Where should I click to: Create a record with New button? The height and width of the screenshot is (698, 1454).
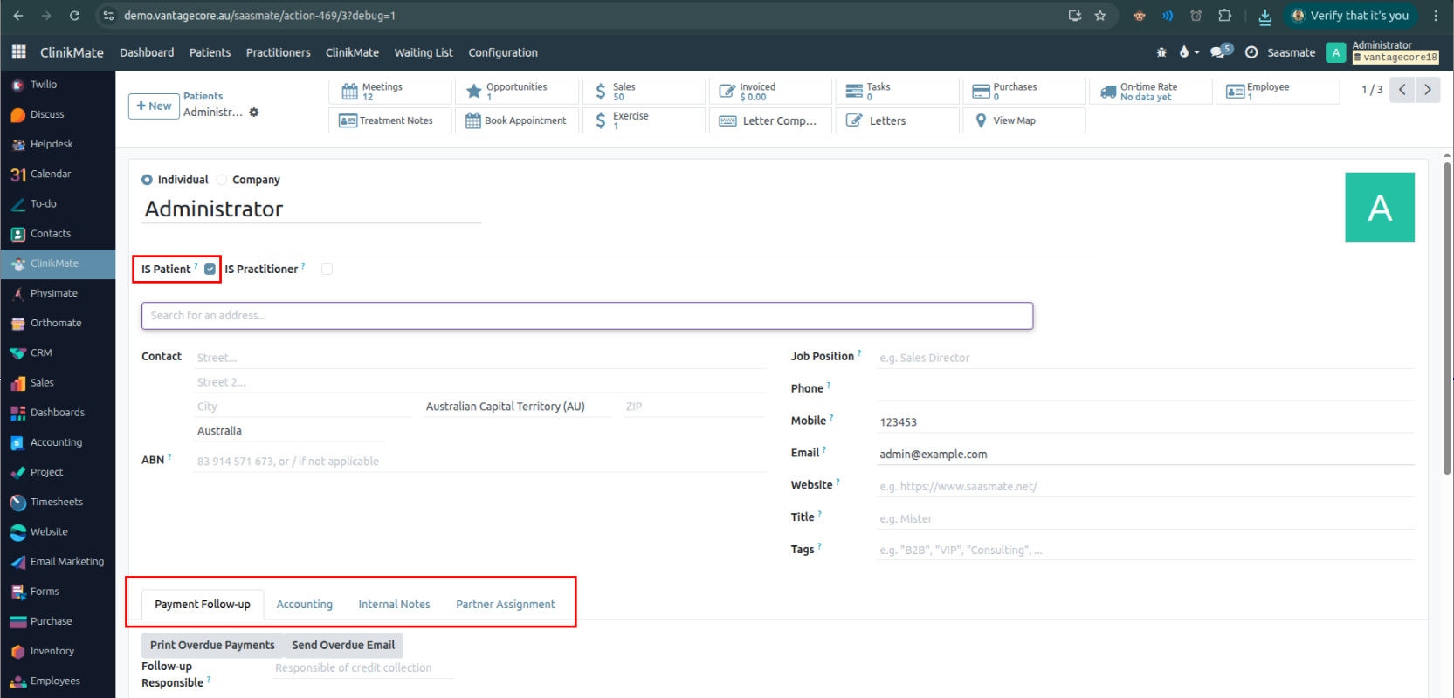coord(154,106)
